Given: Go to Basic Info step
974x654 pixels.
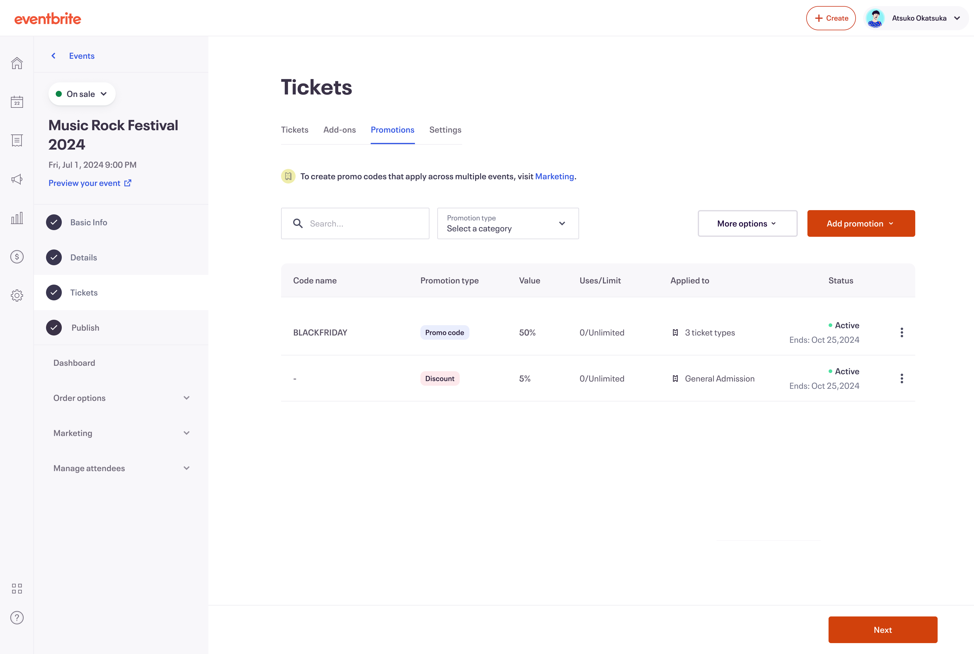Looking at the screenshot, I should click(x=88, y=222).
